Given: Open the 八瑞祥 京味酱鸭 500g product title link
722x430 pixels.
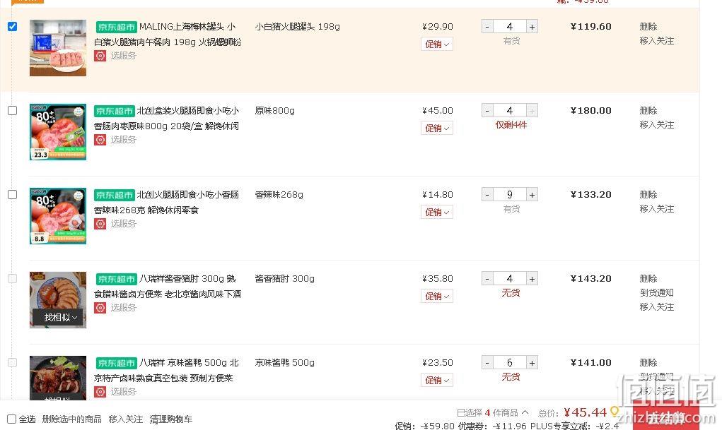Looking at the screenshot, I should 167,371.
